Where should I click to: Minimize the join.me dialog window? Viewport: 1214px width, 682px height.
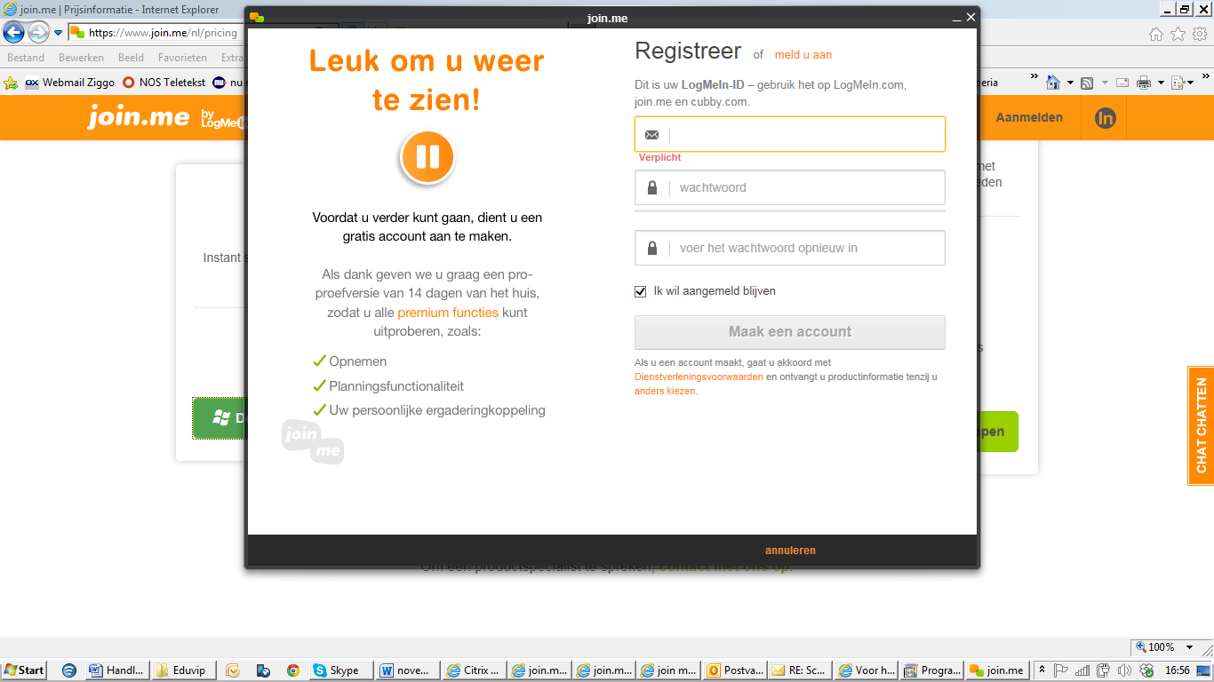tap(956, 18)
